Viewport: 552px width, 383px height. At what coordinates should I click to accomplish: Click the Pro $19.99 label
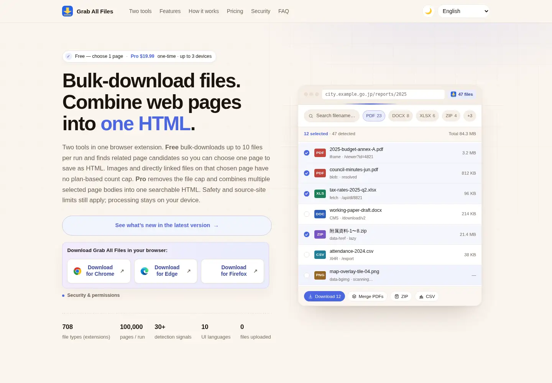click(x=143, y=56)
